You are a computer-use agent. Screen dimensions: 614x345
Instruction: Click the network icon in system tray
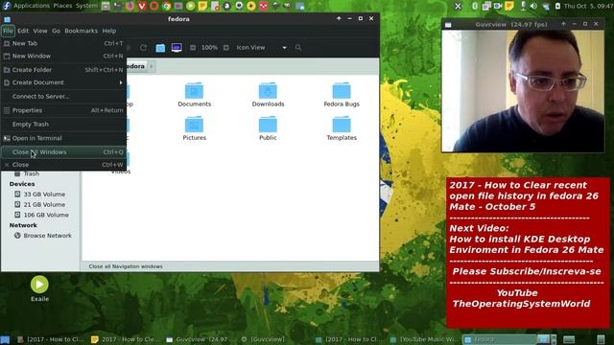tap(546, 6)
